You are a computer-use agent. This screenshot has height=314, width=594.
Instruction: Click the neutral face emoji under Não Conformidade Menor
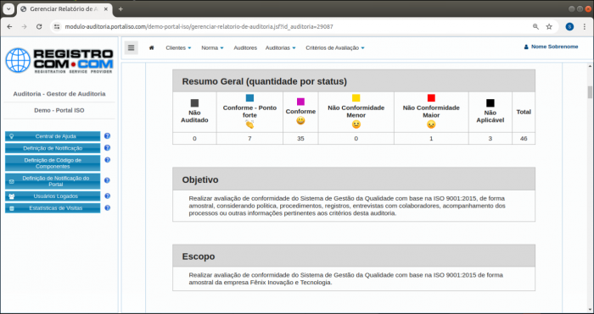pyautogui.click(x=356, y=124)
